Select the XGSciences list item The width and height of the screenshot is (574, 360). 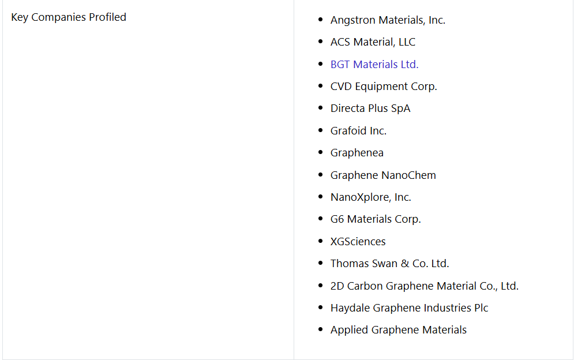coord(358,241)
